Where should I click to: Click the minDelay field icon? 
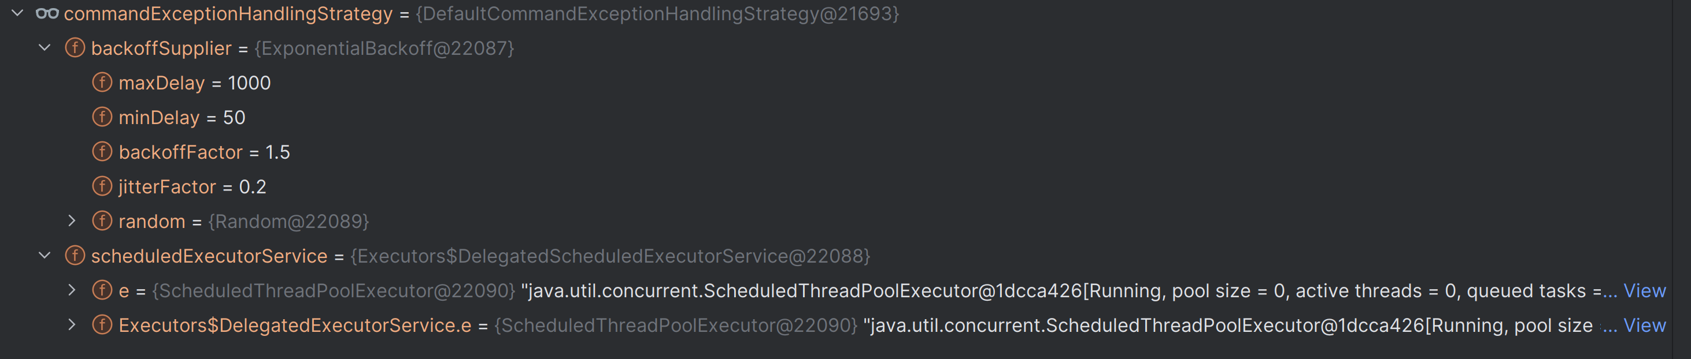point(102,117)
